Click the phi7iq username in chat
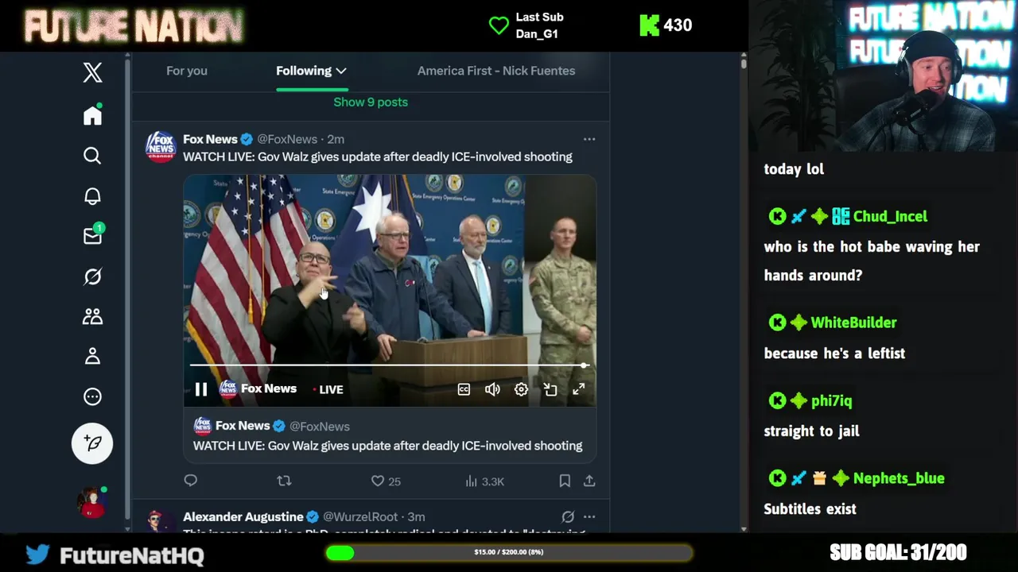The height and width of the screenshot is (572, 1018). [831, 401]
